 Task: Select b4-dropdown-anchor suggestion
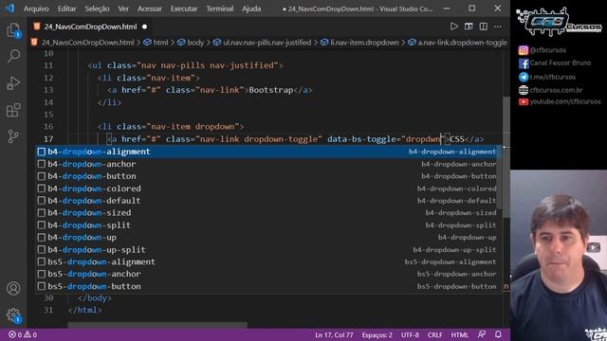click(267, 164)
